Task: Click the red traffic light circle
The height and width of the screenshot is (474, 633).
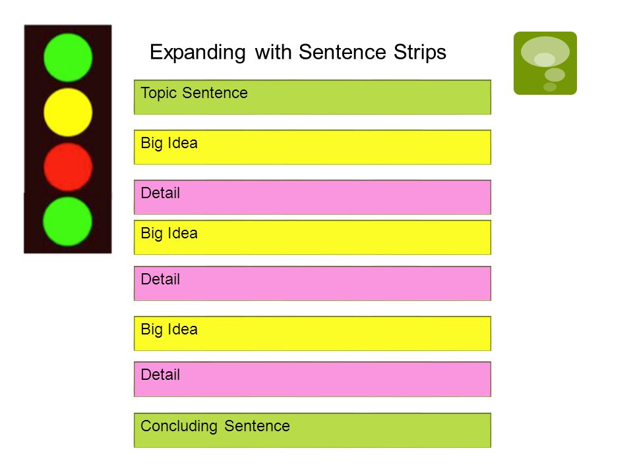Action: point(68,167)
